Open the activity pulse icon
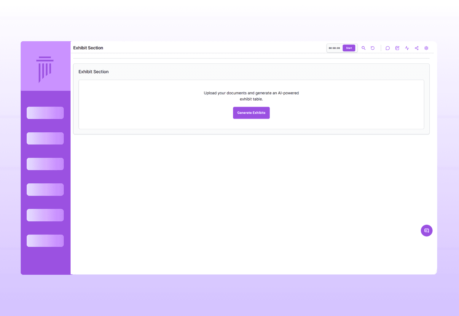Image resolution: width=459 pixels, height=316 pixels. 407,48
